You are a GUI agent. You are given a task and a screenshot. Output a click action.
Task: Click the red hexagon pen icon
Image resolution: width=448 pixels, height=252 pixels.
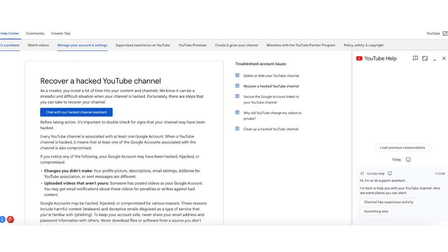[x=10, y=219]
